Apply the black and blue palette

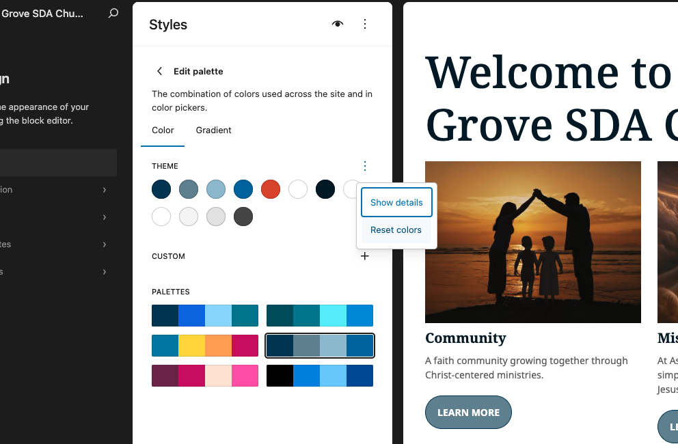click(x=320, y=376)
